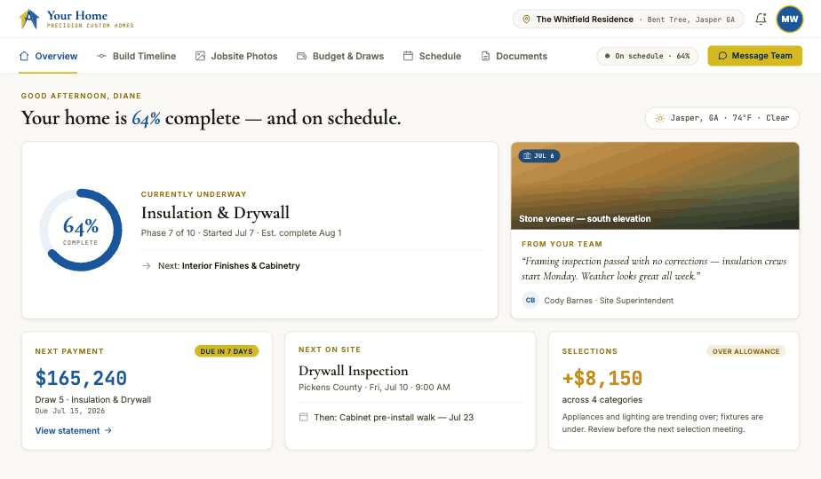
Task: Click the 64% circular progress ring
Action: pos(81,230)
